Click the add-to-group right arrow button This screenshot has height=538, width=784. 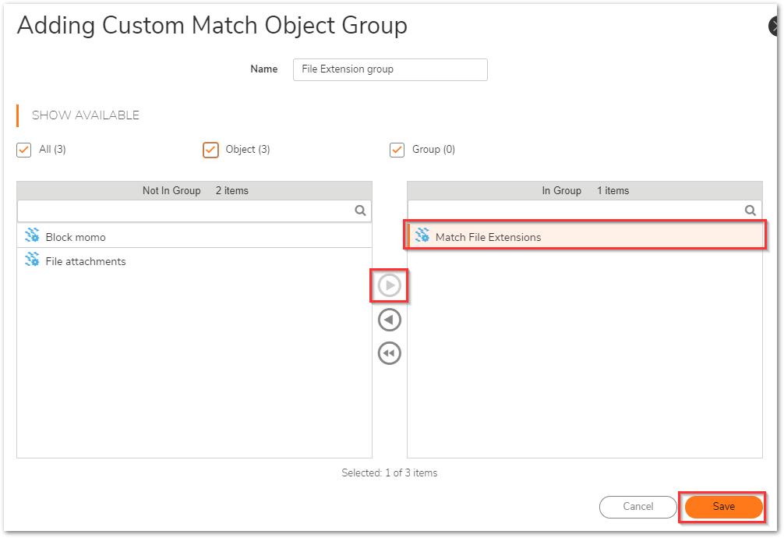pos(389,286)
